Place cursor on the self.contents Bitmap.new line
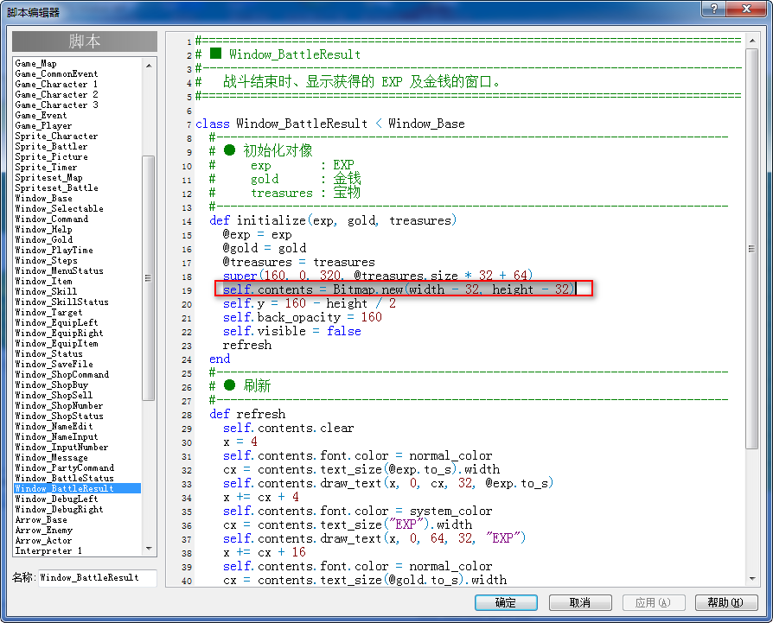The height and width of the screenshot is (623, 773). 399,289
